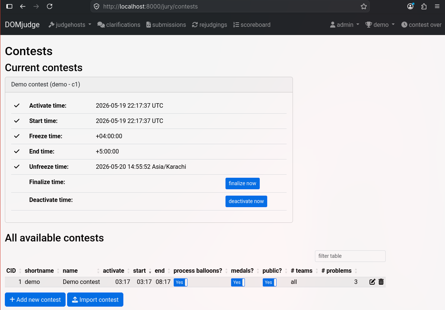
Task: Click the finalize now button
Action: pyautogui.click(x=242, y=183)
